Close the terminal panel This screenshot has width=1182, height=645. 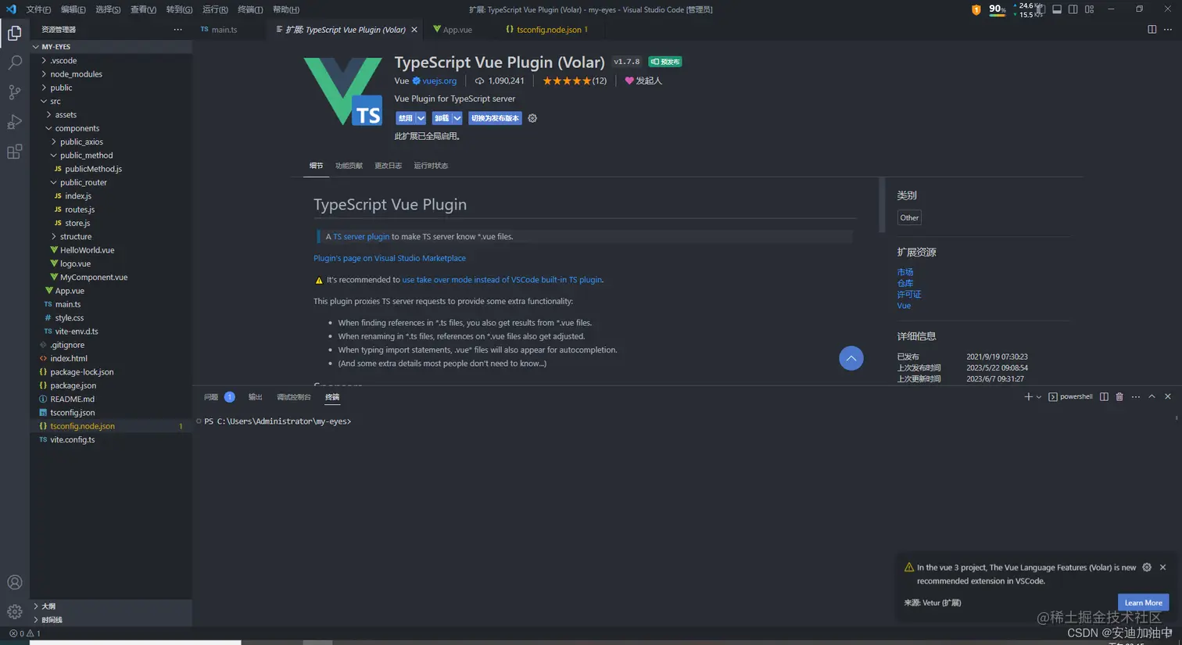click(1168, 397)
